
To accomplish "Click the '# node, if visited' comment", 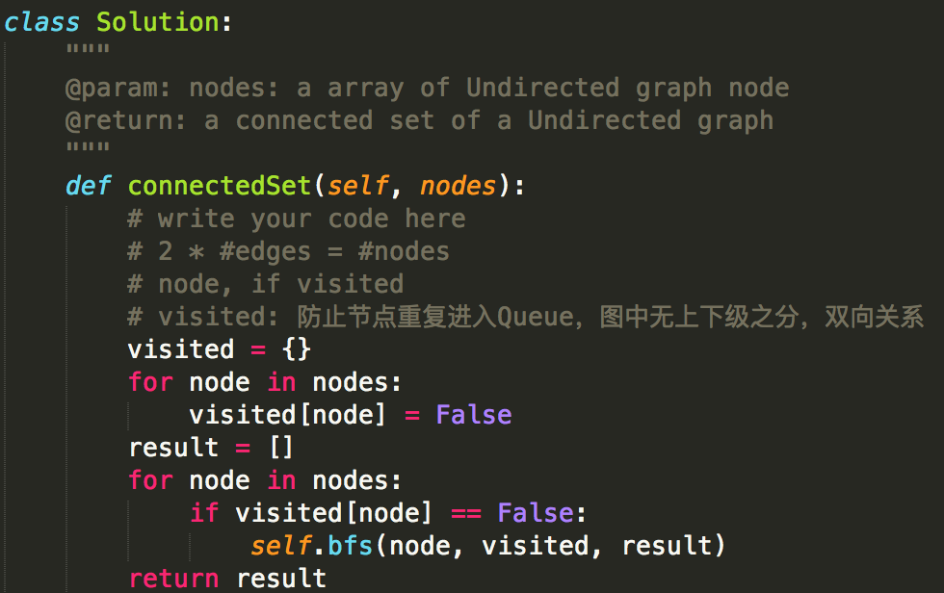I will (266, 284).
